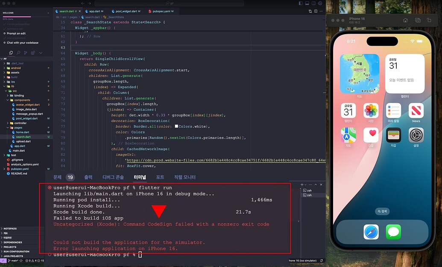
Task: Take a screenshot with the simulator camera icon
Action: [417, 20]
